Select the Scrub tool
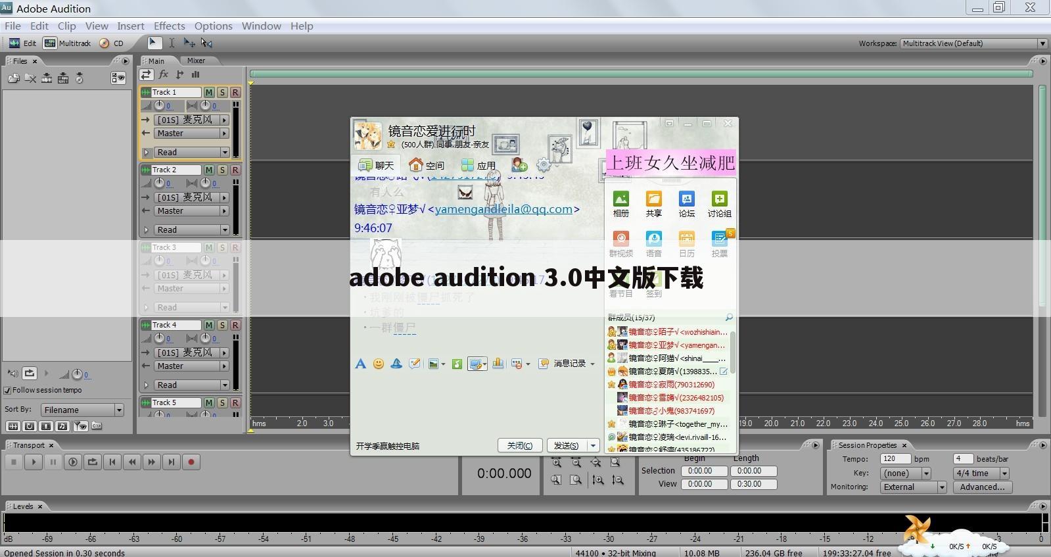 (x=206, y=43)
